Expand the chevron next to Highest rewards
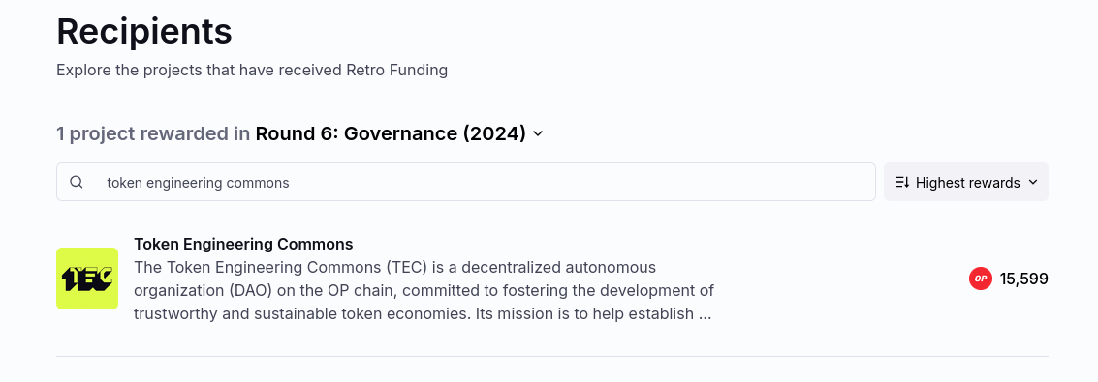 tap(1033, 182)
